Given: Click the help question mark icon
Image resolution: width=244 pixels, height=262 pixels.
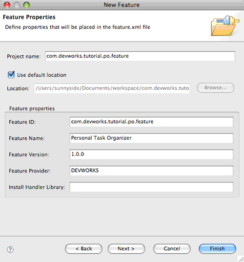Looking at the screenshot, I should pos(10,249).
